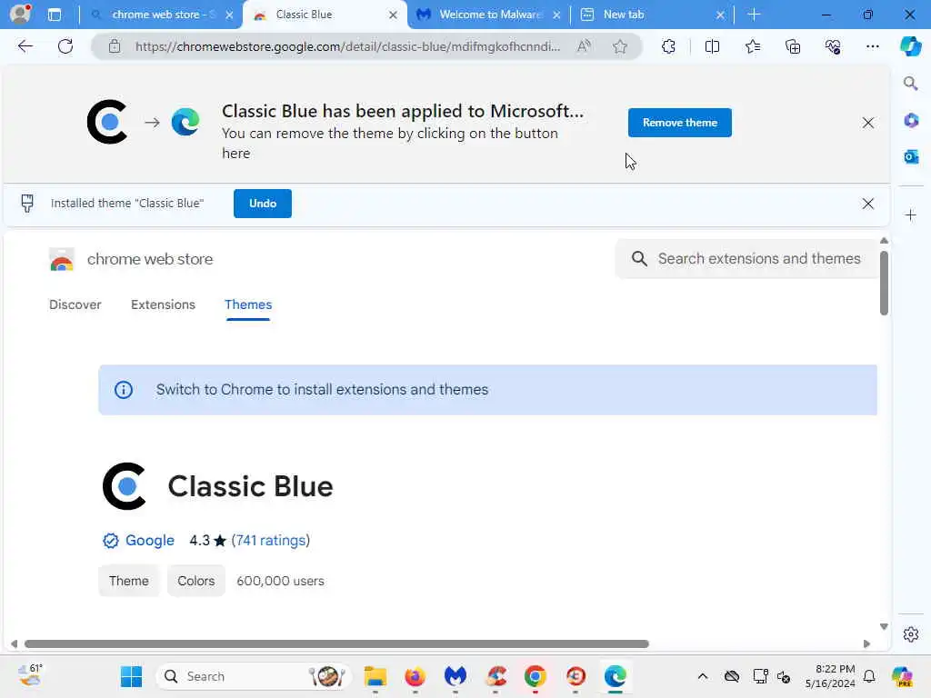The image size is (931, 698).
Task: Open the profile avatar menu
Action: pyautogui.click(x=20, y=14)
